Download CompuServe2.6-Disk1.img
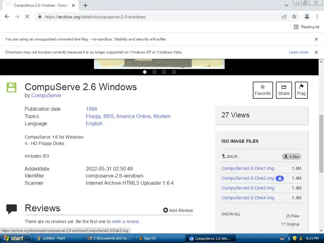This screenshot has height=243, width=324. pos(248,168)
